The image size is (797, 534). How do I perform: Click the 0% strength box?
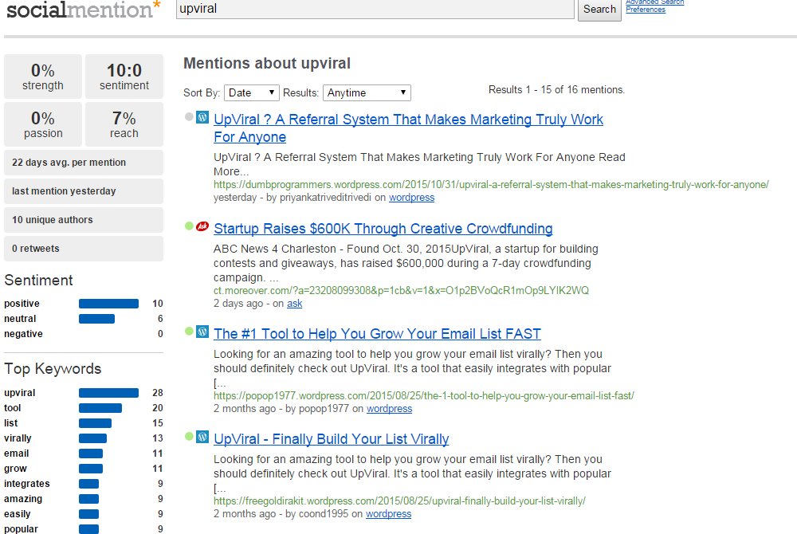click(x=43, y=77)
